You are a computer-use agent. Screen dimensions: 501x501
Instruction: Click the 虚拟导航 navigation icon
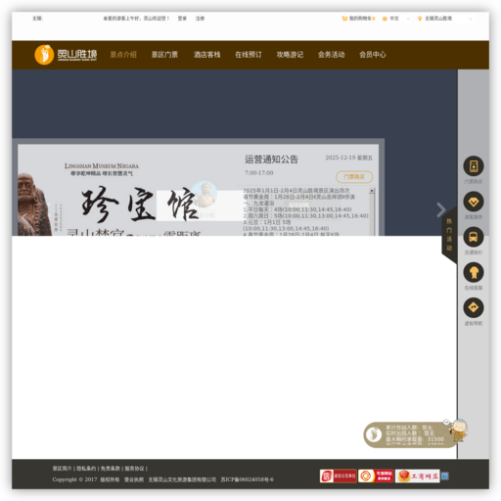[474, 308]
